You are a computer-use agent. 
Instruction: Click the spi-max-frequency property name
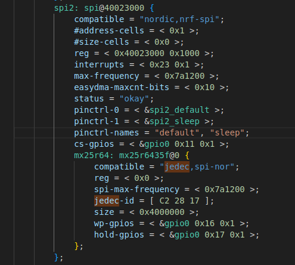pyautogui.click(x=136, y=190)
